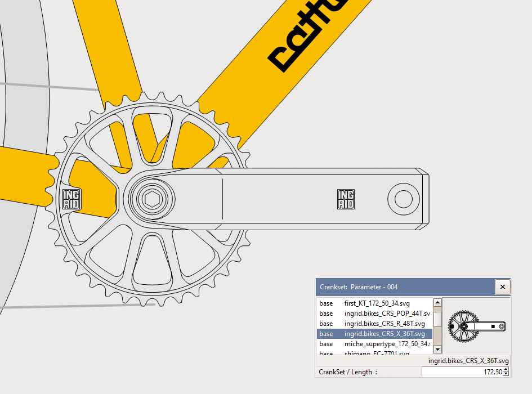Increase crank length with the up stepper

point(506,370)
